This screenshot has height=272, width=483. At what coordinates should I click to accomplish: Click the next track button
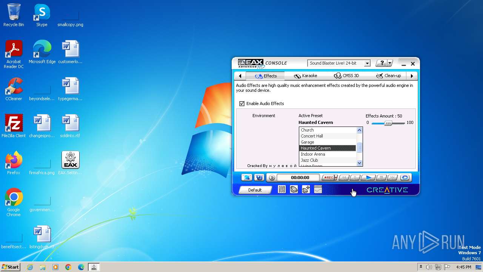[392, 178]
